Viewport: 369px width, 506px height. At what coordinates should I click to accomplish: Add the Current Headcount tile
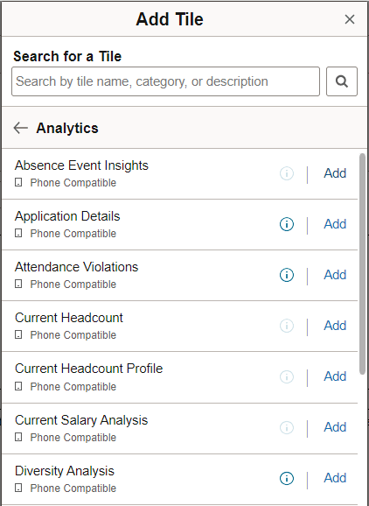click(x=335, y=326)
